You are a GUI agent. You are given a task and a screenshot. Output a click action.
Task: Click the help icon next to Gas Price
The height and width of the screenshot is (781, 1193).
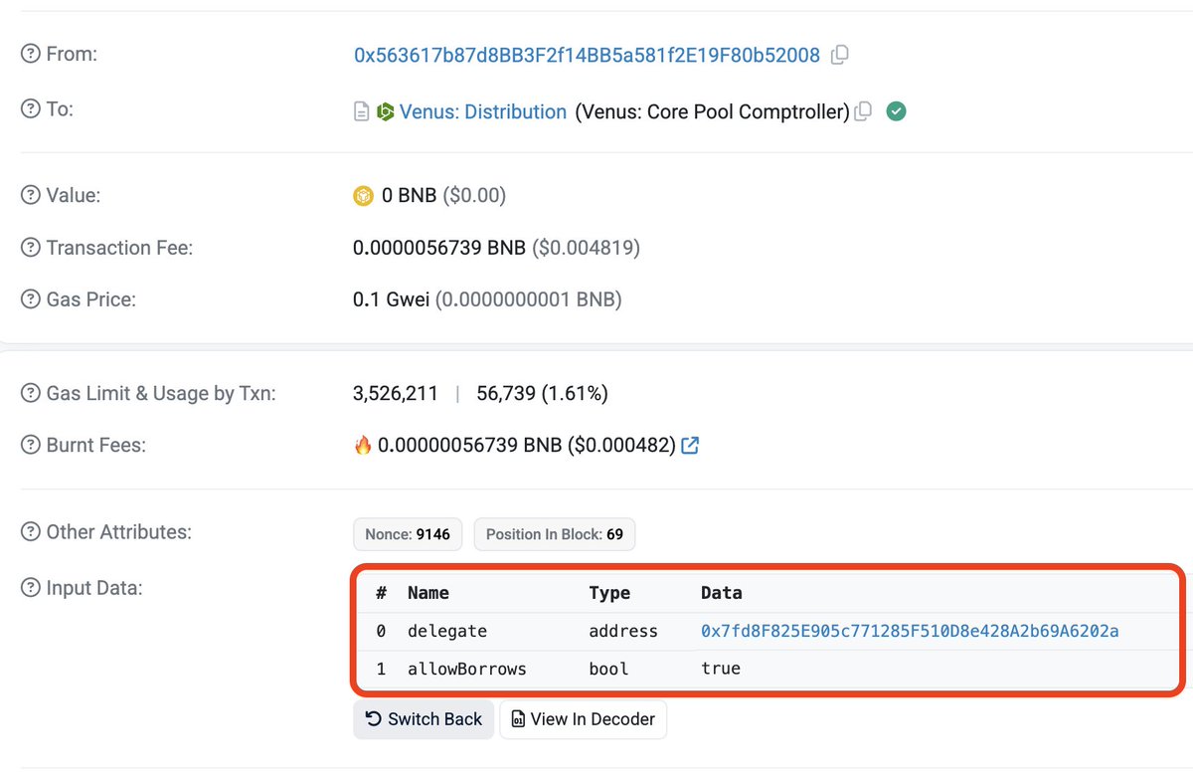tap(31, 298)
